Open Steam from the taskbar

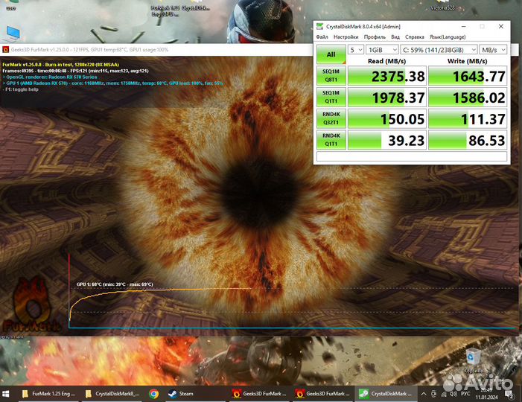tap(181, 394)
